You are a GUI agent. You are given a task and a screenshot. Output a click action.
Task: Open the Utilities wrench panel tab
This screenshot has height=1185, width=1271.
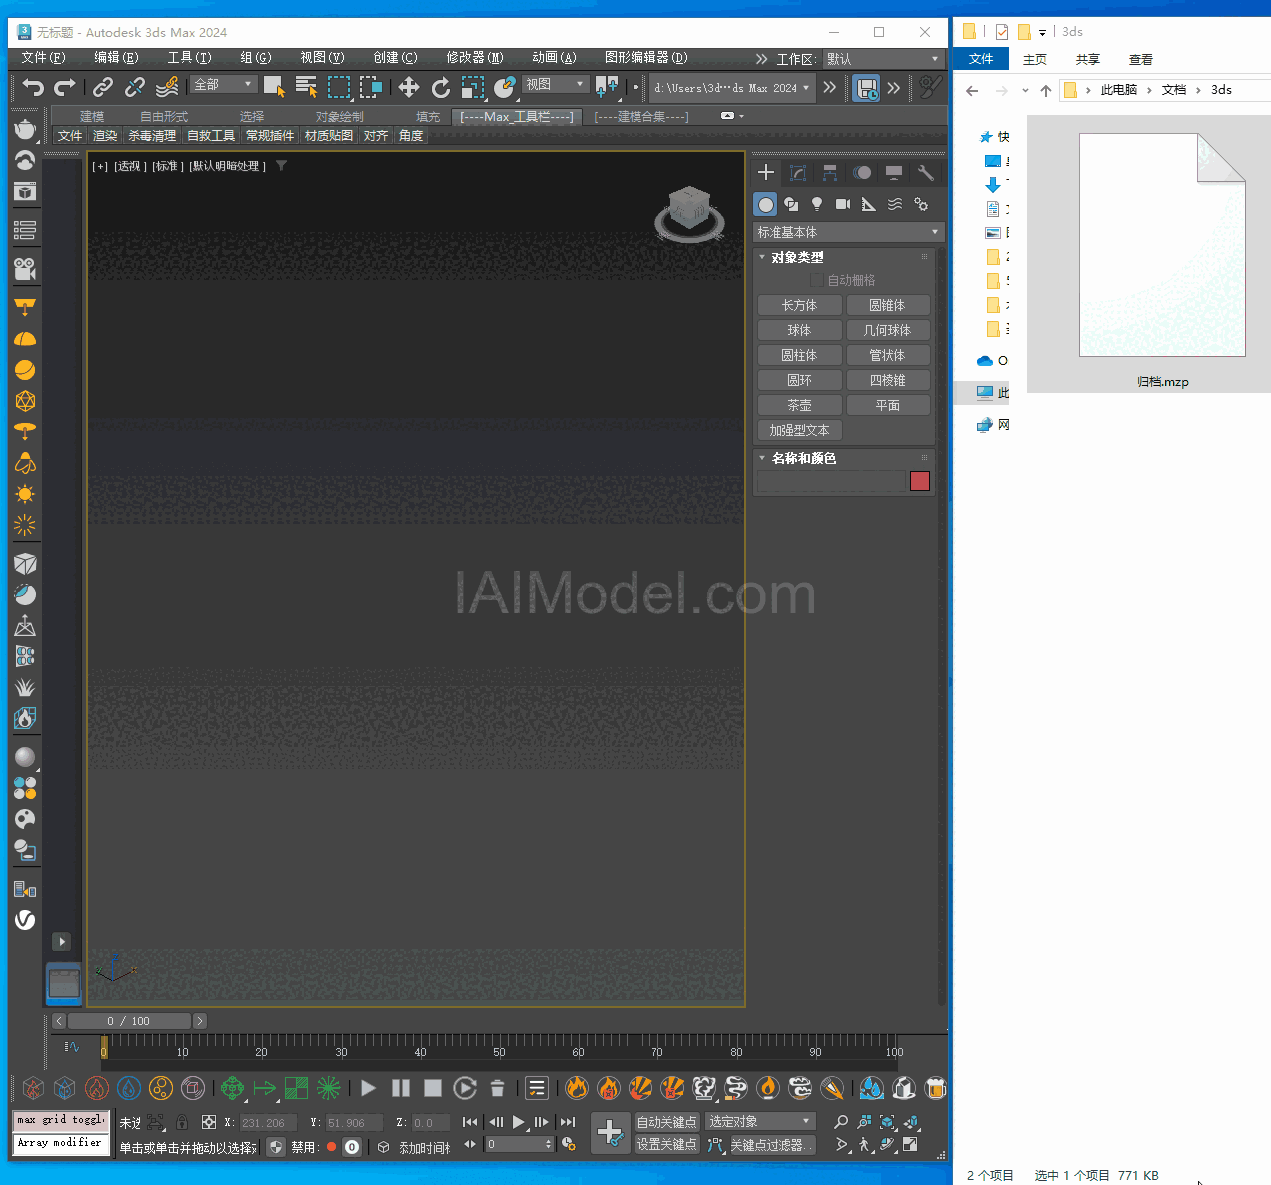926,172
